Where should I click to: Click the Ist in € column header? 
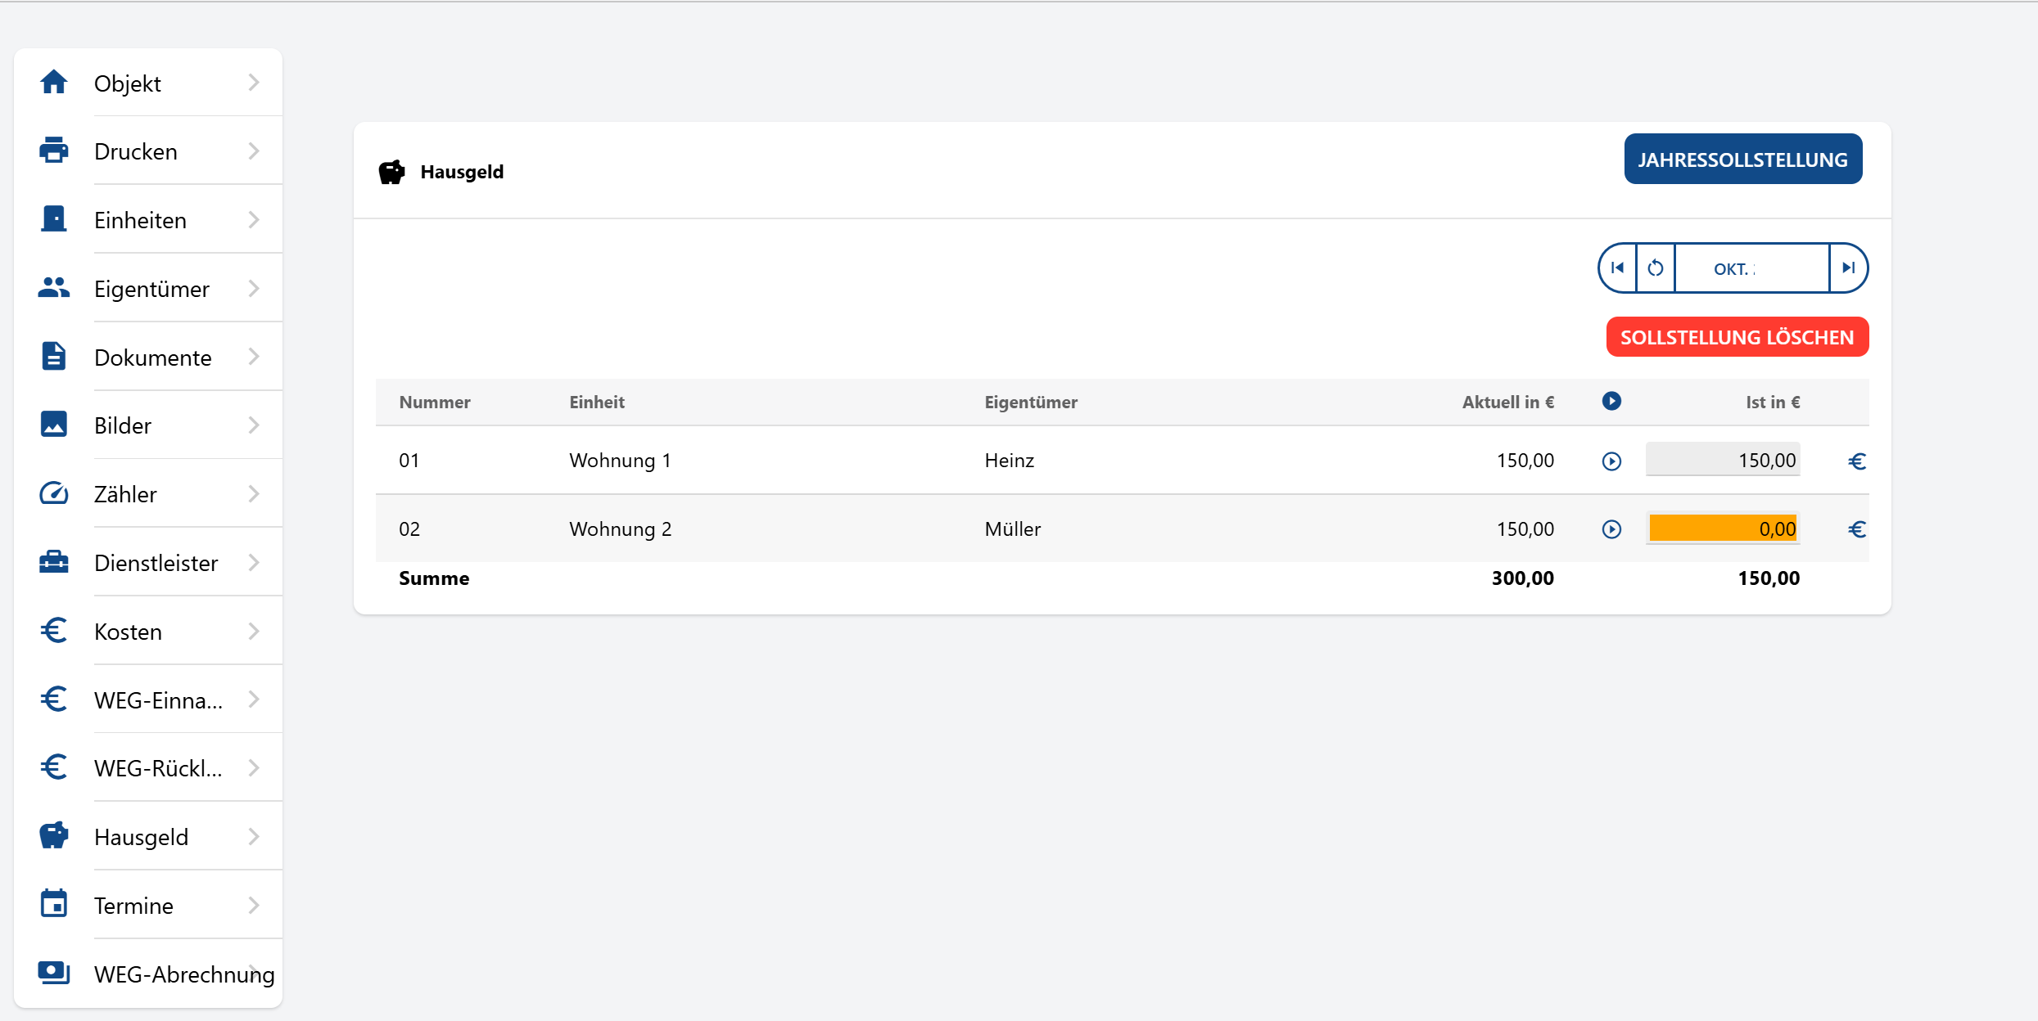point(1773,402)
